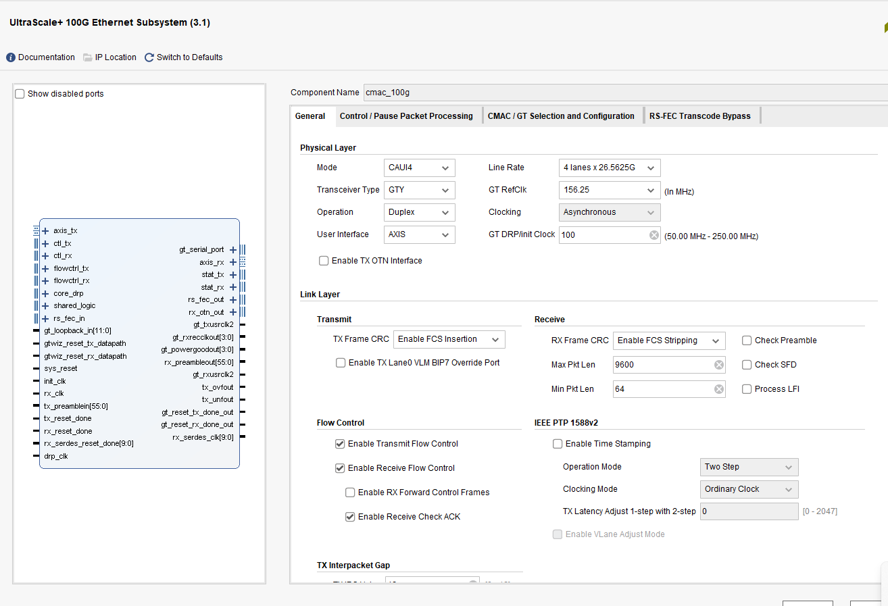
Task: Toggle Show disabled ports checkbox
Action: pos(20,94)
